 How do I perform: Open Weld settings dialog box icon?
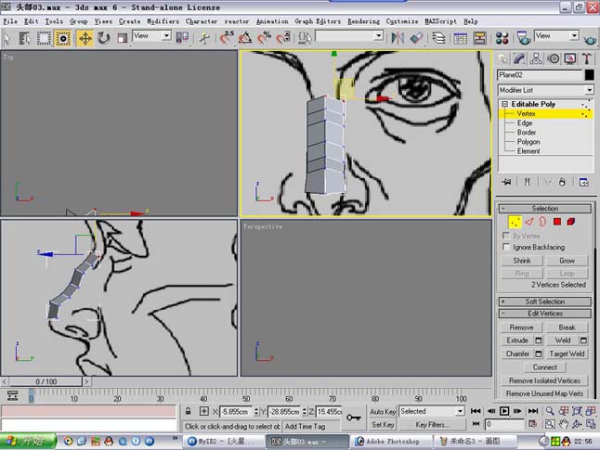(583, 341)
